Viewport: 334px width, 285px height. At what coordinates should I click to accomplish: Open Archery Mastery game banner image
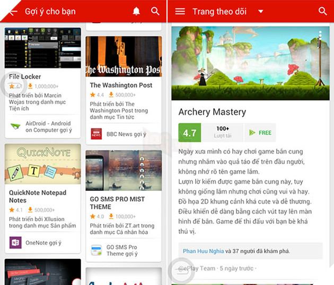tap(250, 63)
